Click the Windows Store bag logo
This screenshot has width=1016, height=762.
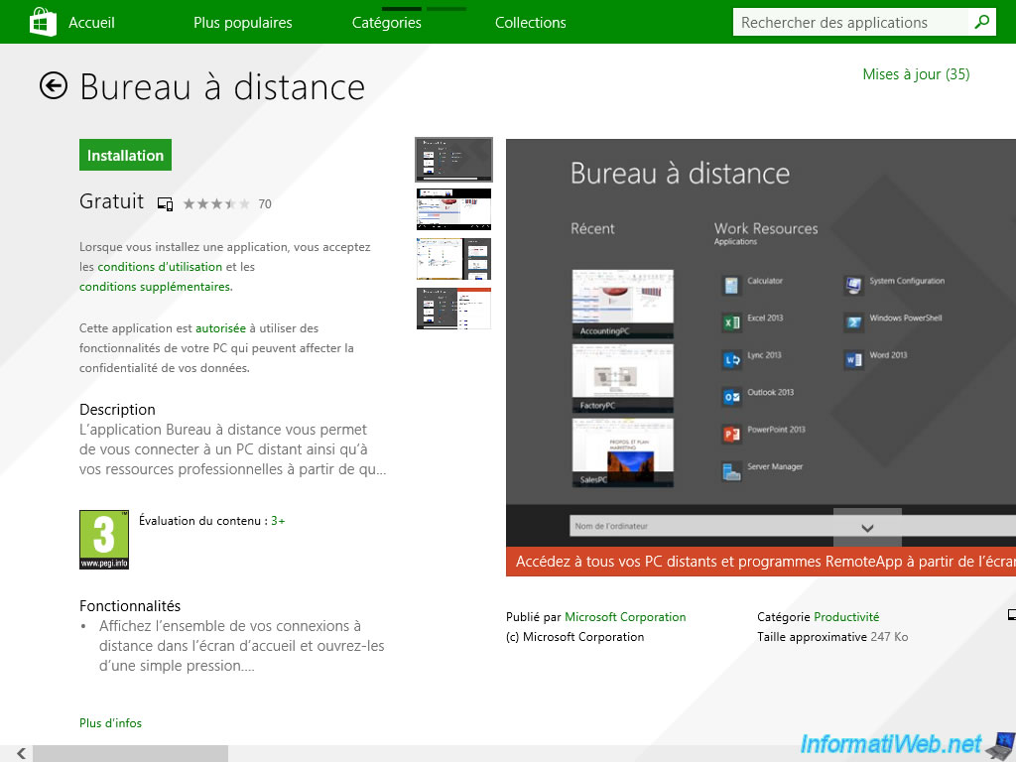(43, 22)
